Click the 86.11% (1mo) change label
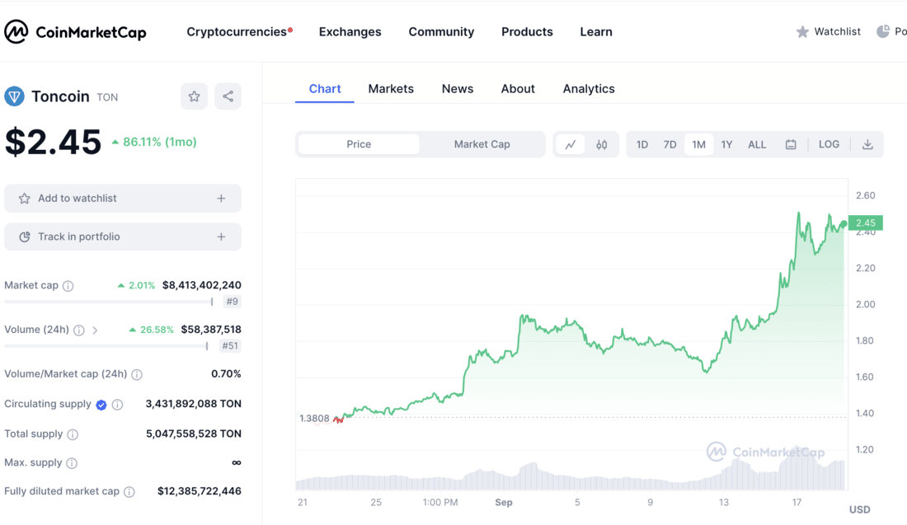907x525 pixels. point(160,142)
